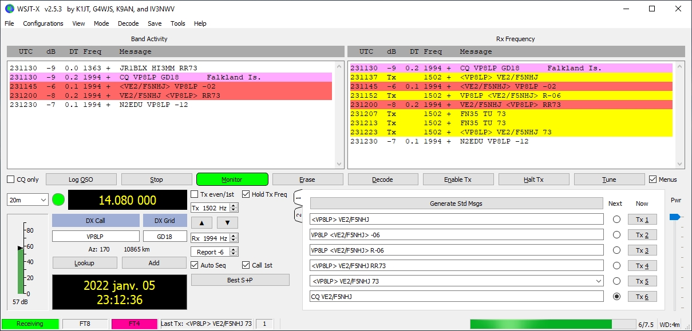Image resolution: width=692 pixels, height=331 pixels.
Task: Select Band Activity row N2EDU VP8LP -12
Action: [170, 105]
